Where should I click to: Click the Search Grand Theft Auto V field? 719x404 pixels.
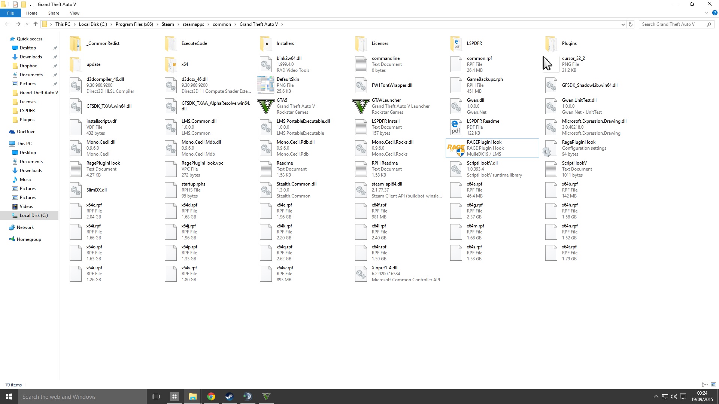[x=672, y=24]
